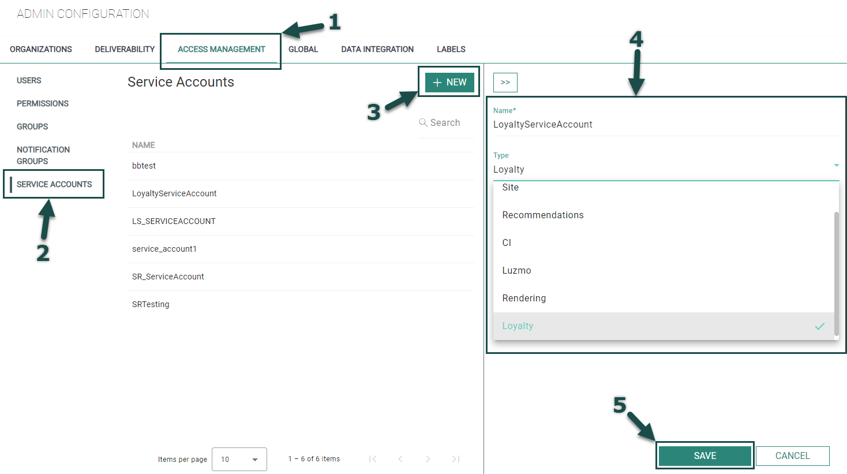This screenshot has width=847, height=474.
Task: Choose Recommendations from the type list
Action: [542, 215]
